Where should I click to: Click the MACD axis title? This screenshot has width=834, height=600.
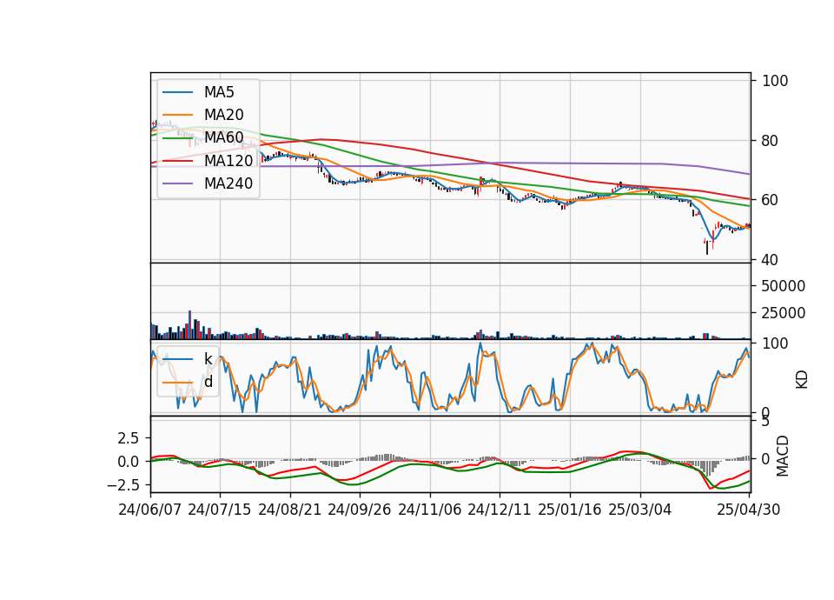[783, 456]
